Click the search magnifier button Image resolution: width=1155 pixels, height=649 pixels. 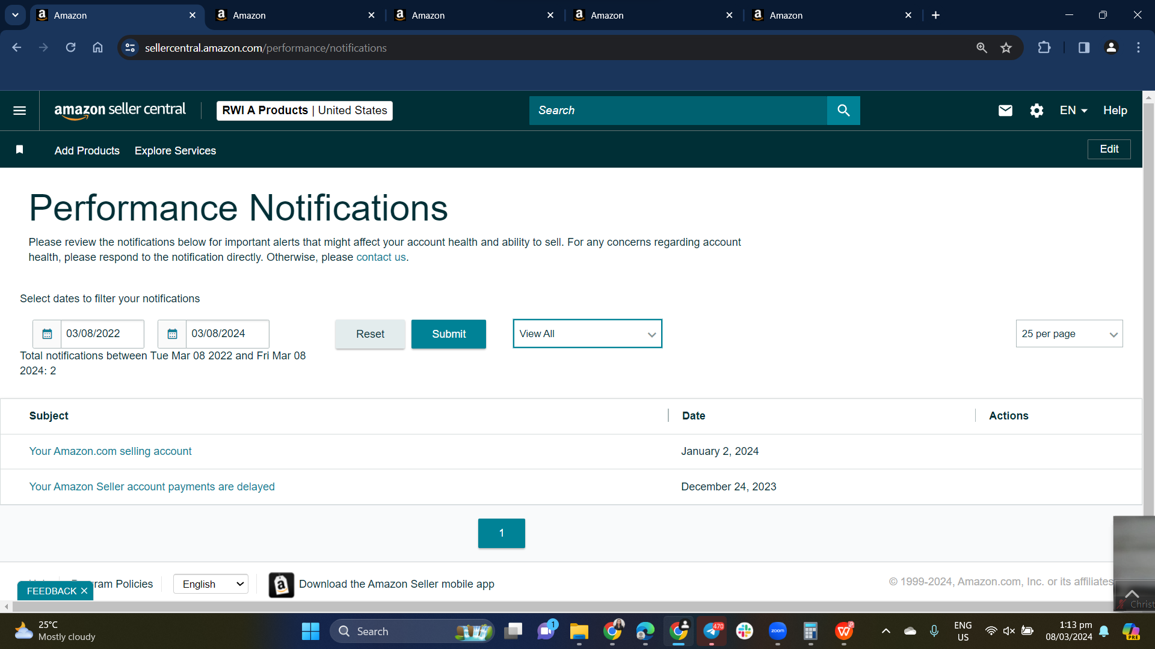(x=843, y=111)
